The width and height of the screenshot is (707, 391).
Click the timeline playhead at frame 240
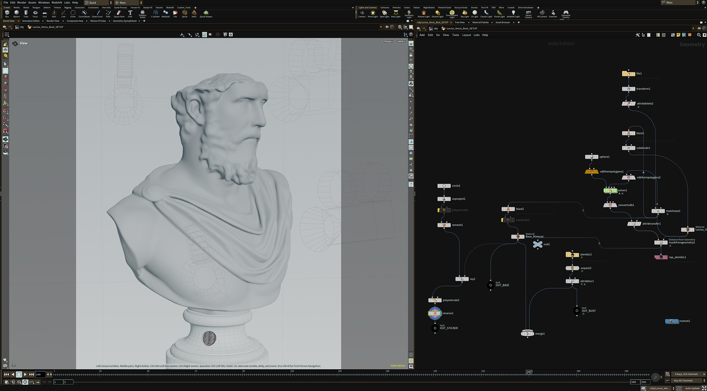click(x=529, y=373)
